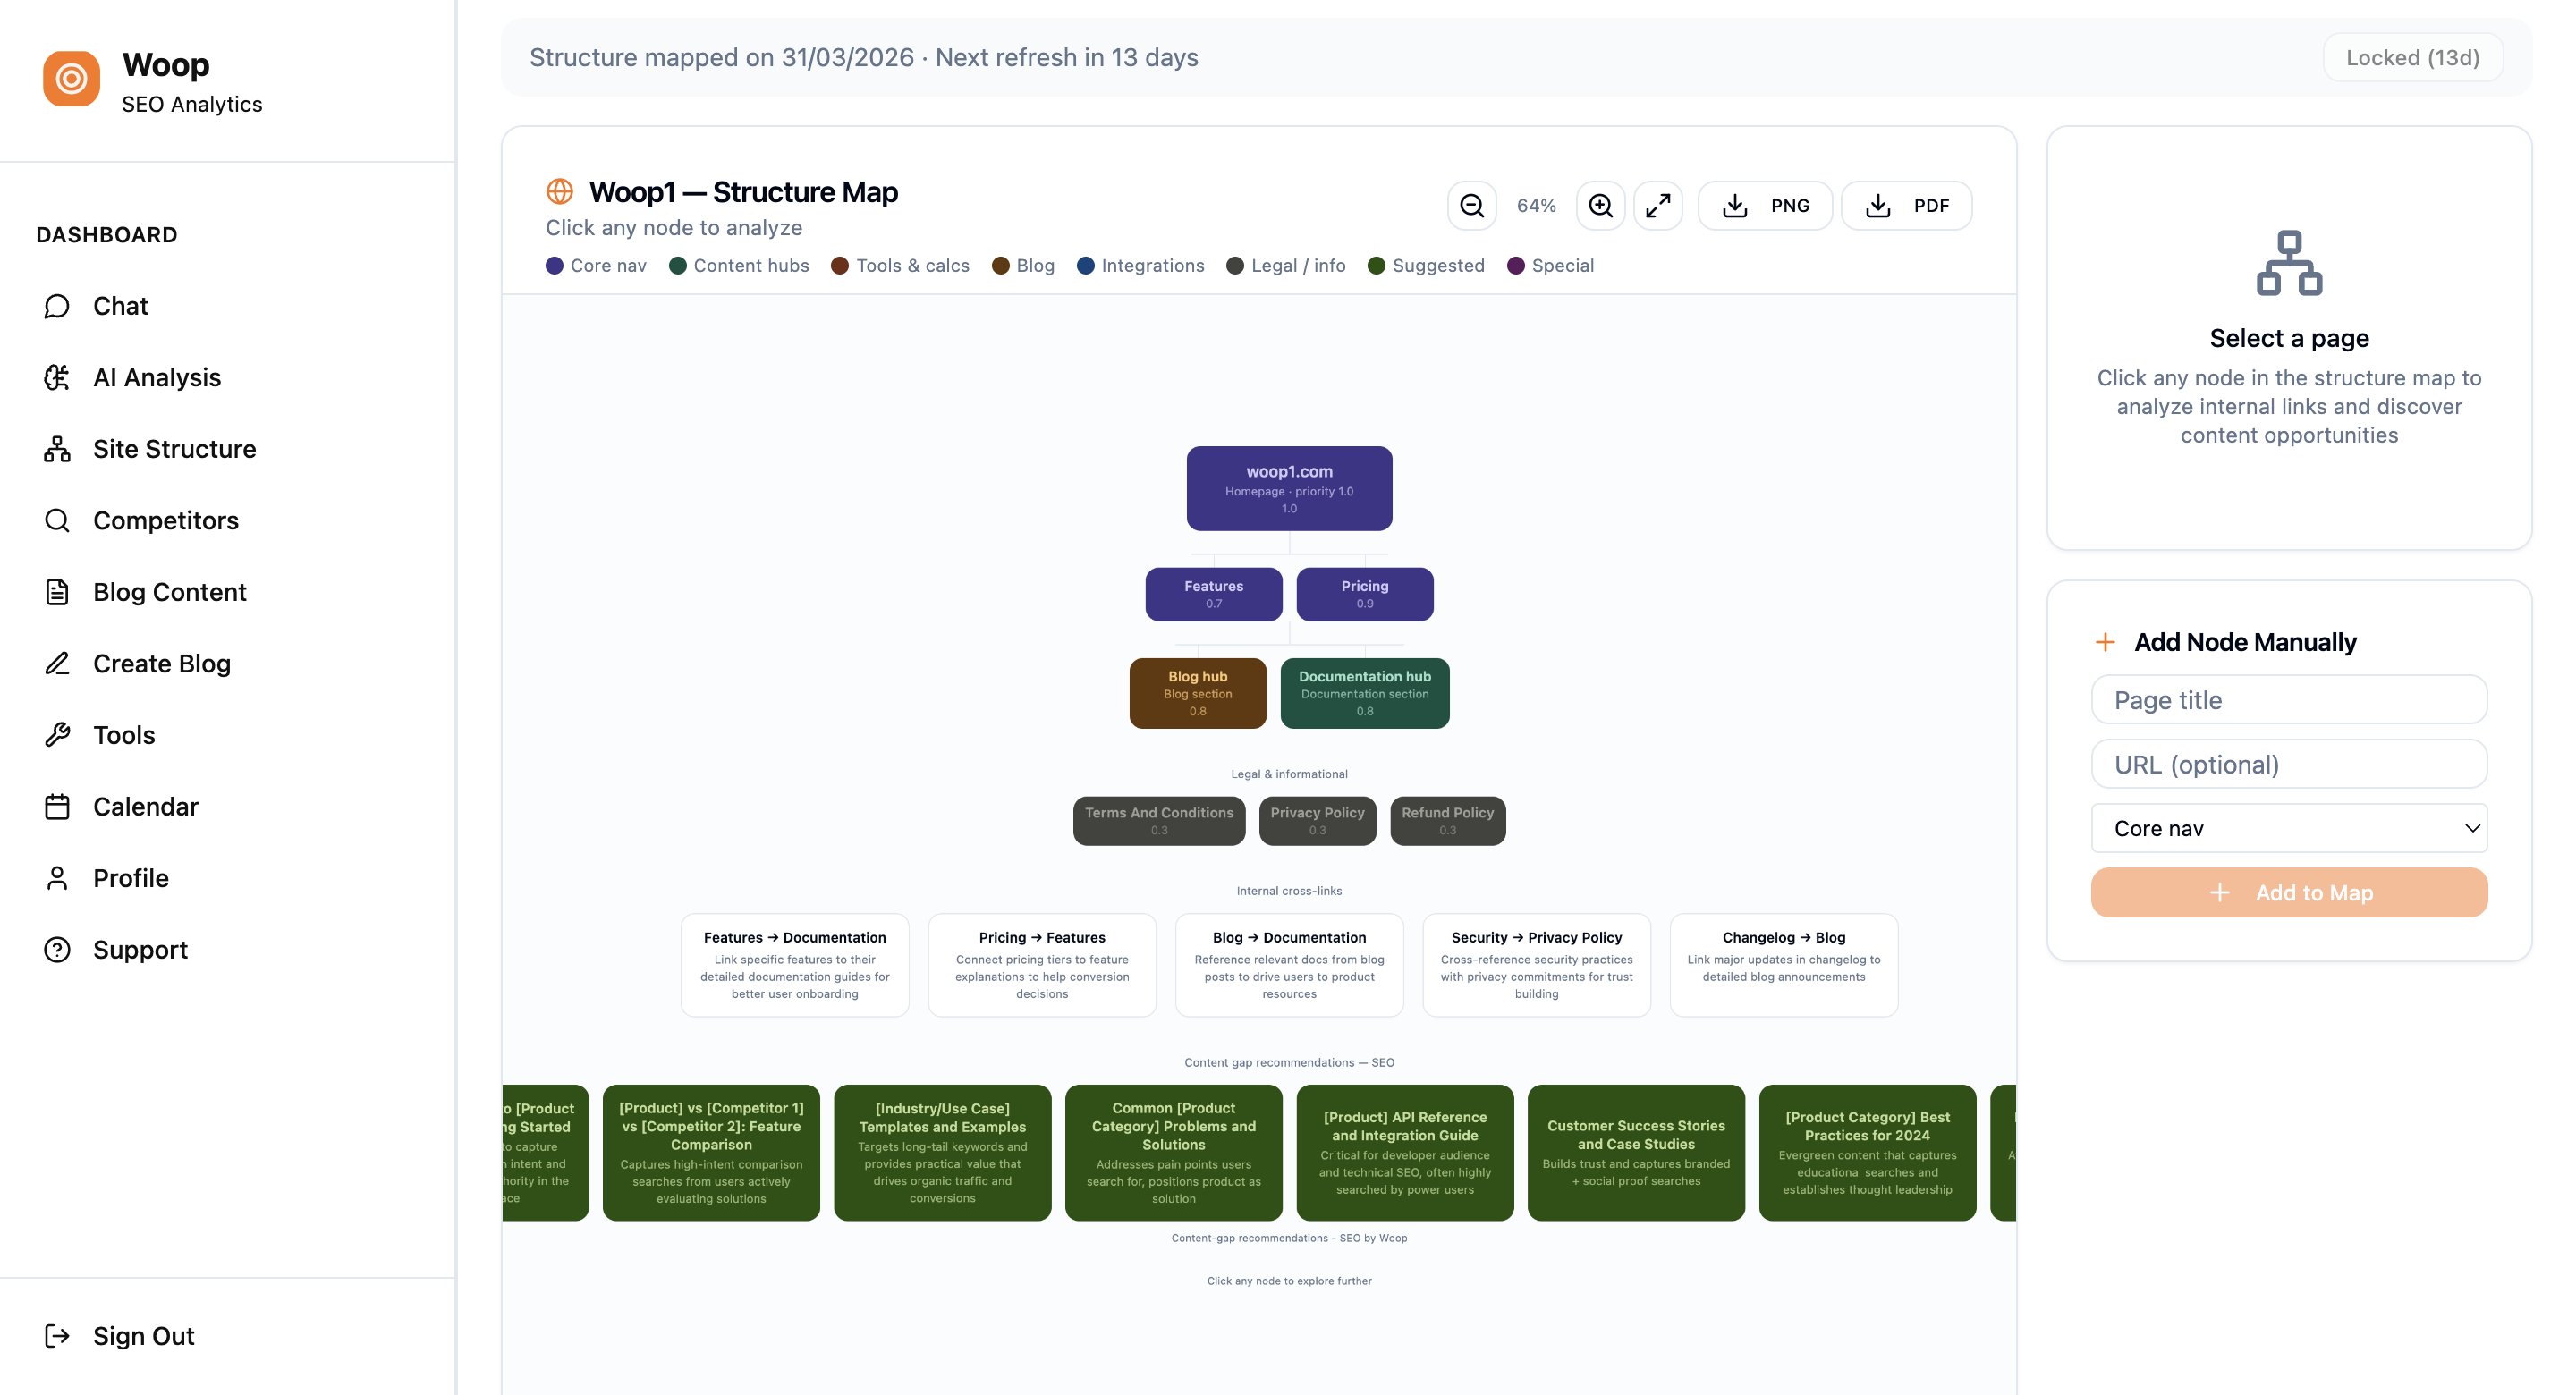Toggle the Locked (13d) badge
The height and width of the screenshot is (1395, 2576).
2411,57
